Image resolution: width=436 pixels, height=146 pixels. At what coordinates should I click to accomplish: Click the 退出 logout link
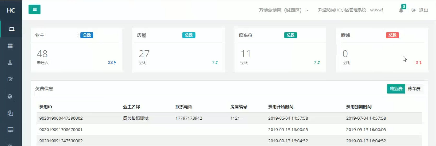click(420, 10)
